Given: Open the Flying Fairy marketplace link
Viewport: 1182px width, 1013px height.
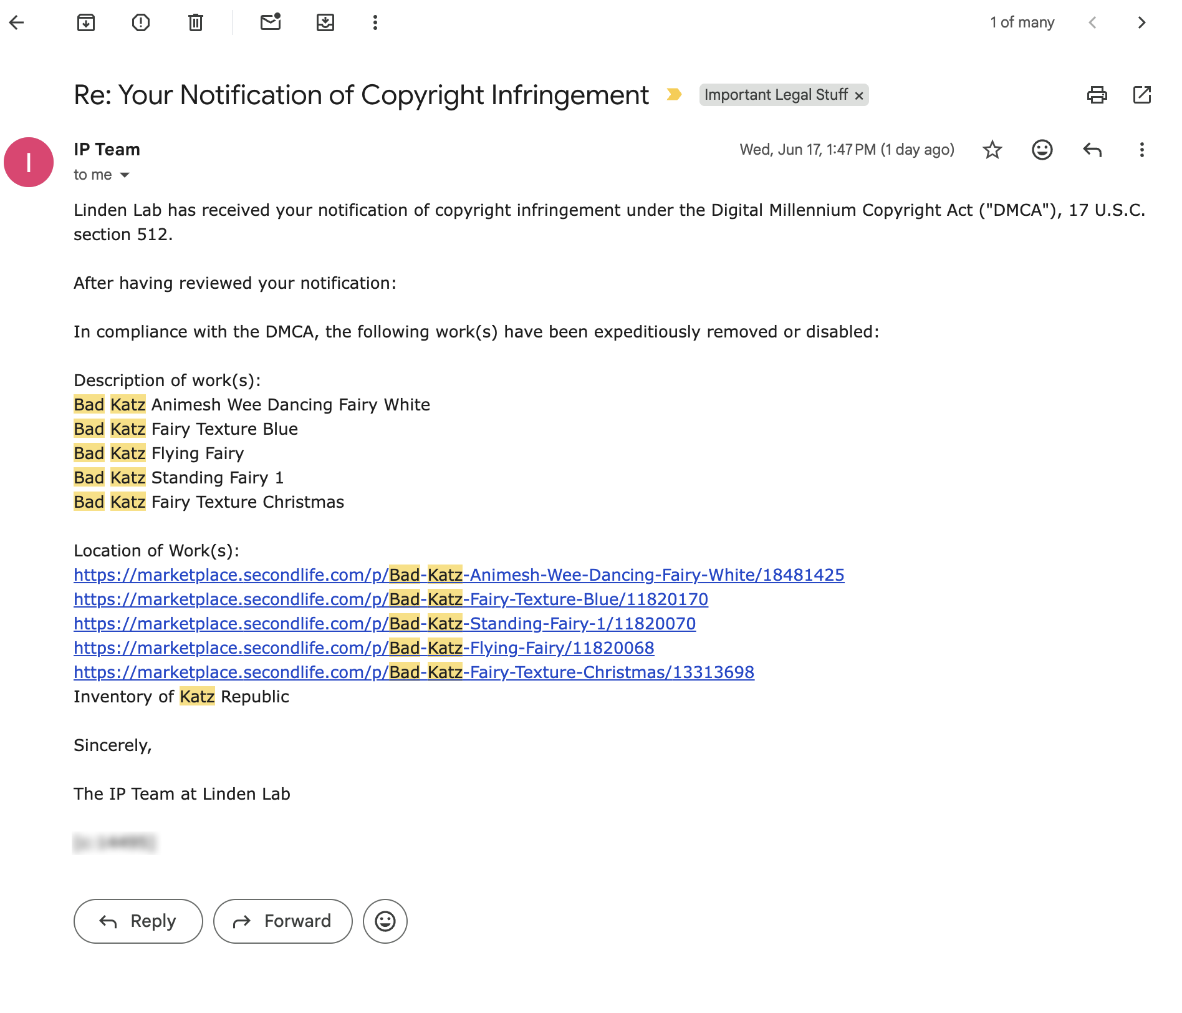Looking at the screenshot, I should coord(364,648).
